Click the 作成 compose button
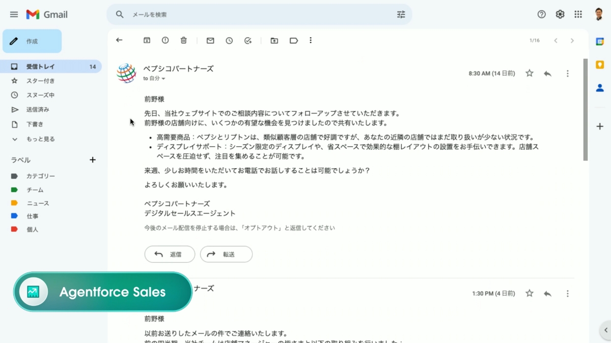 [x=32, y=41]
